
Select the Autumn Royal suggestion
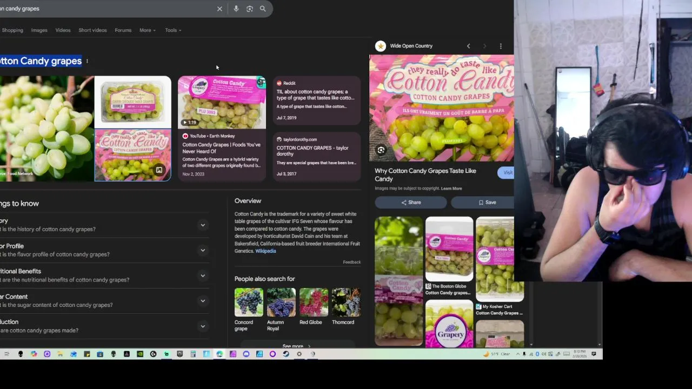(x=281, y=310)
